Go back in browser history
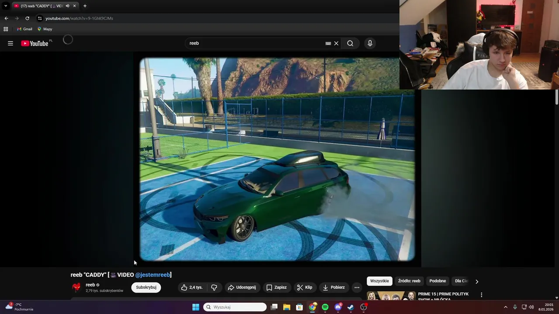This screenshot has height=314, width=559. click(6, 18)
